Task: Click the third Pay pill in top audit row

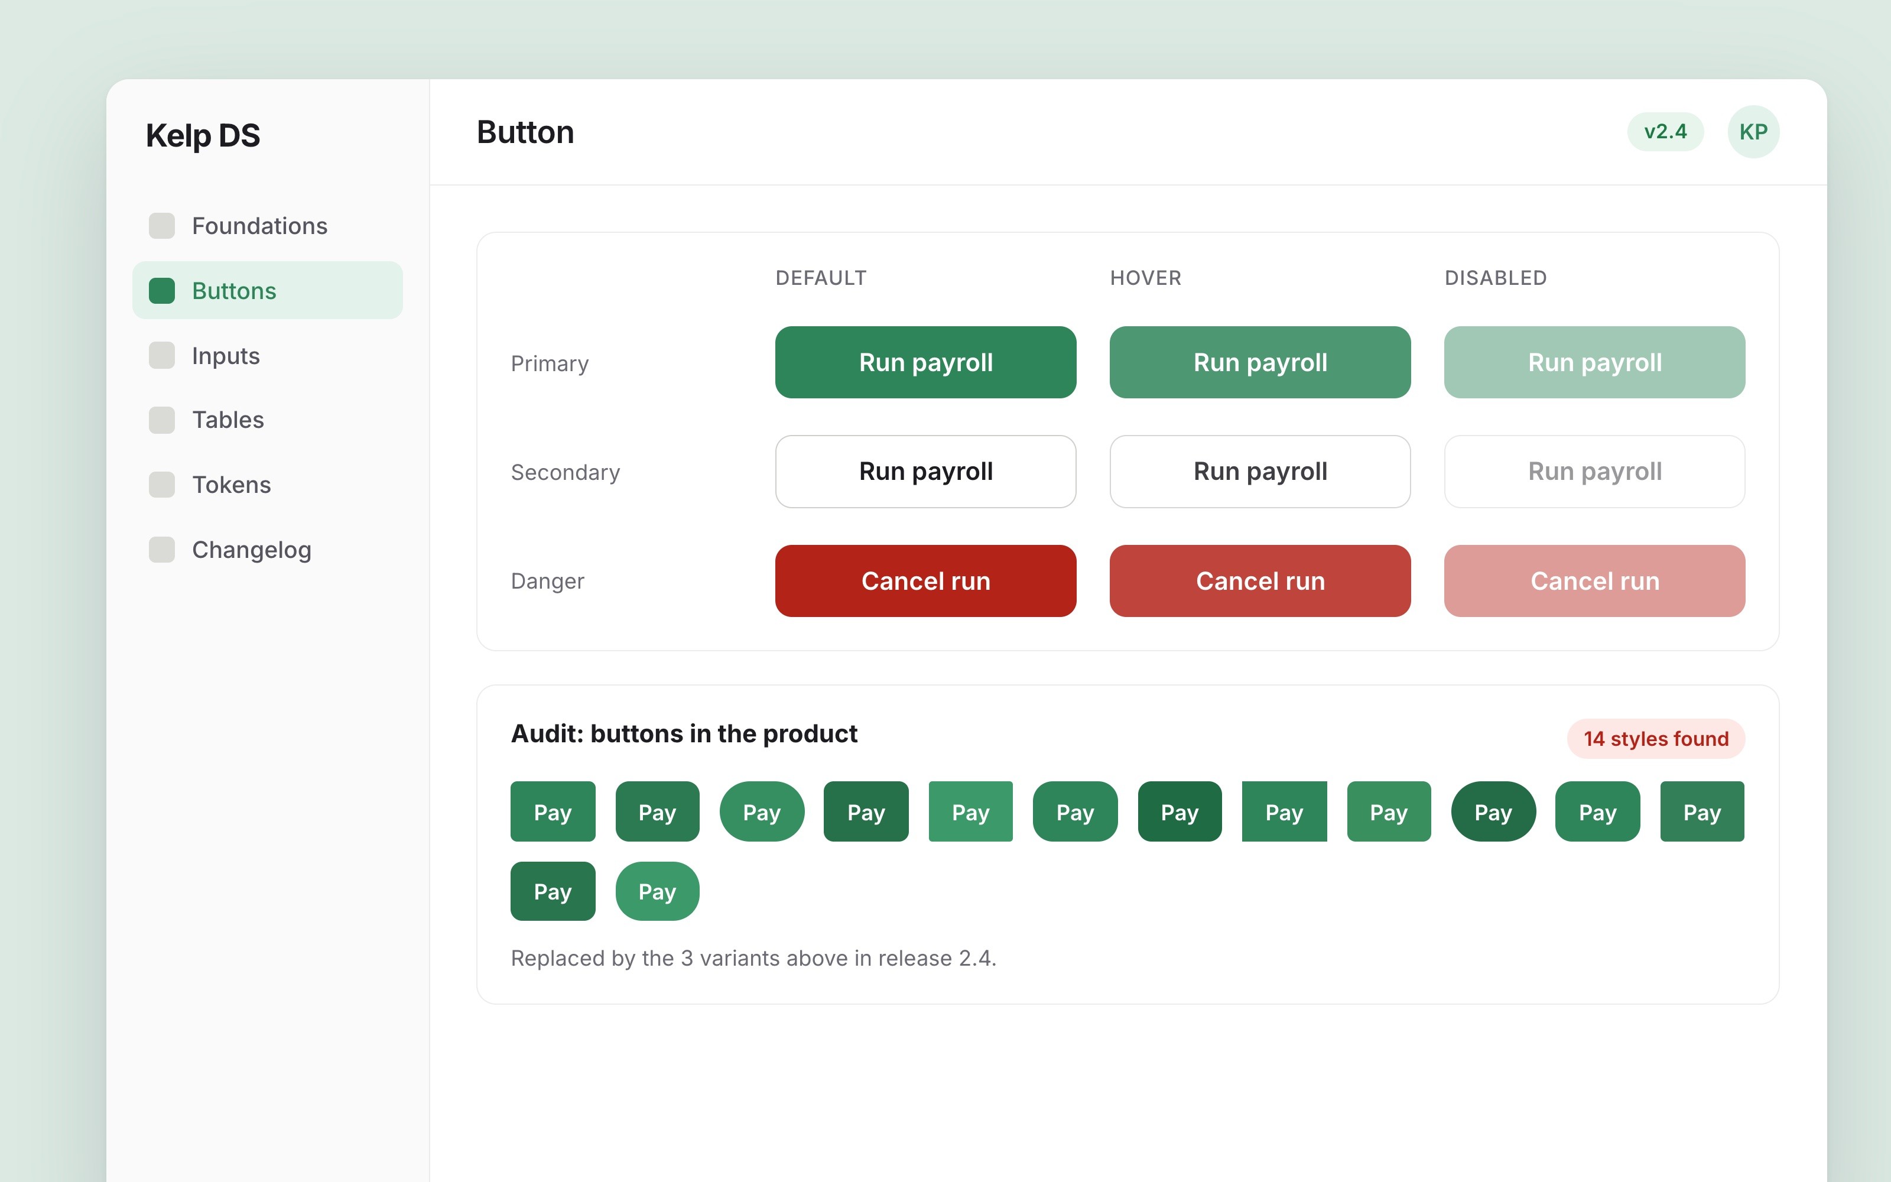Action: coord(762,811)
